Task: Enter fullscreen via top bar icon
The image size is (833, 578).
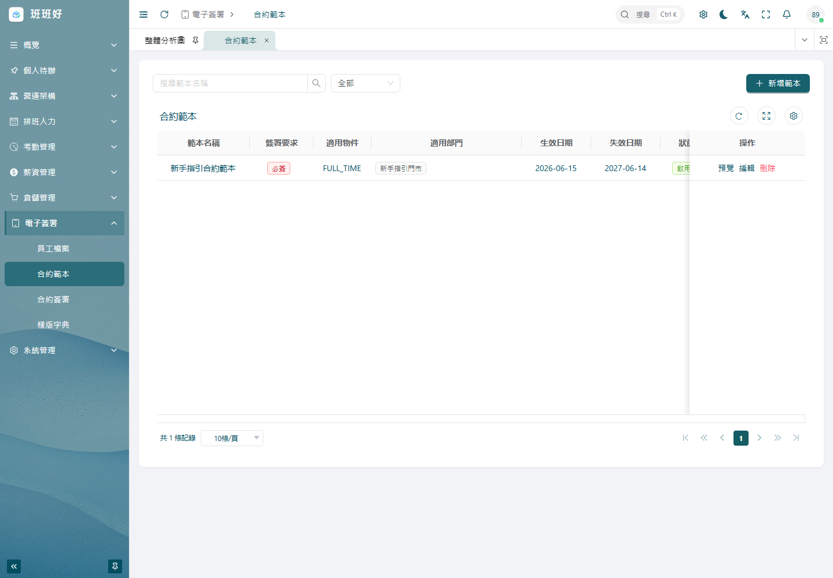Action: (x=766, y=14)
